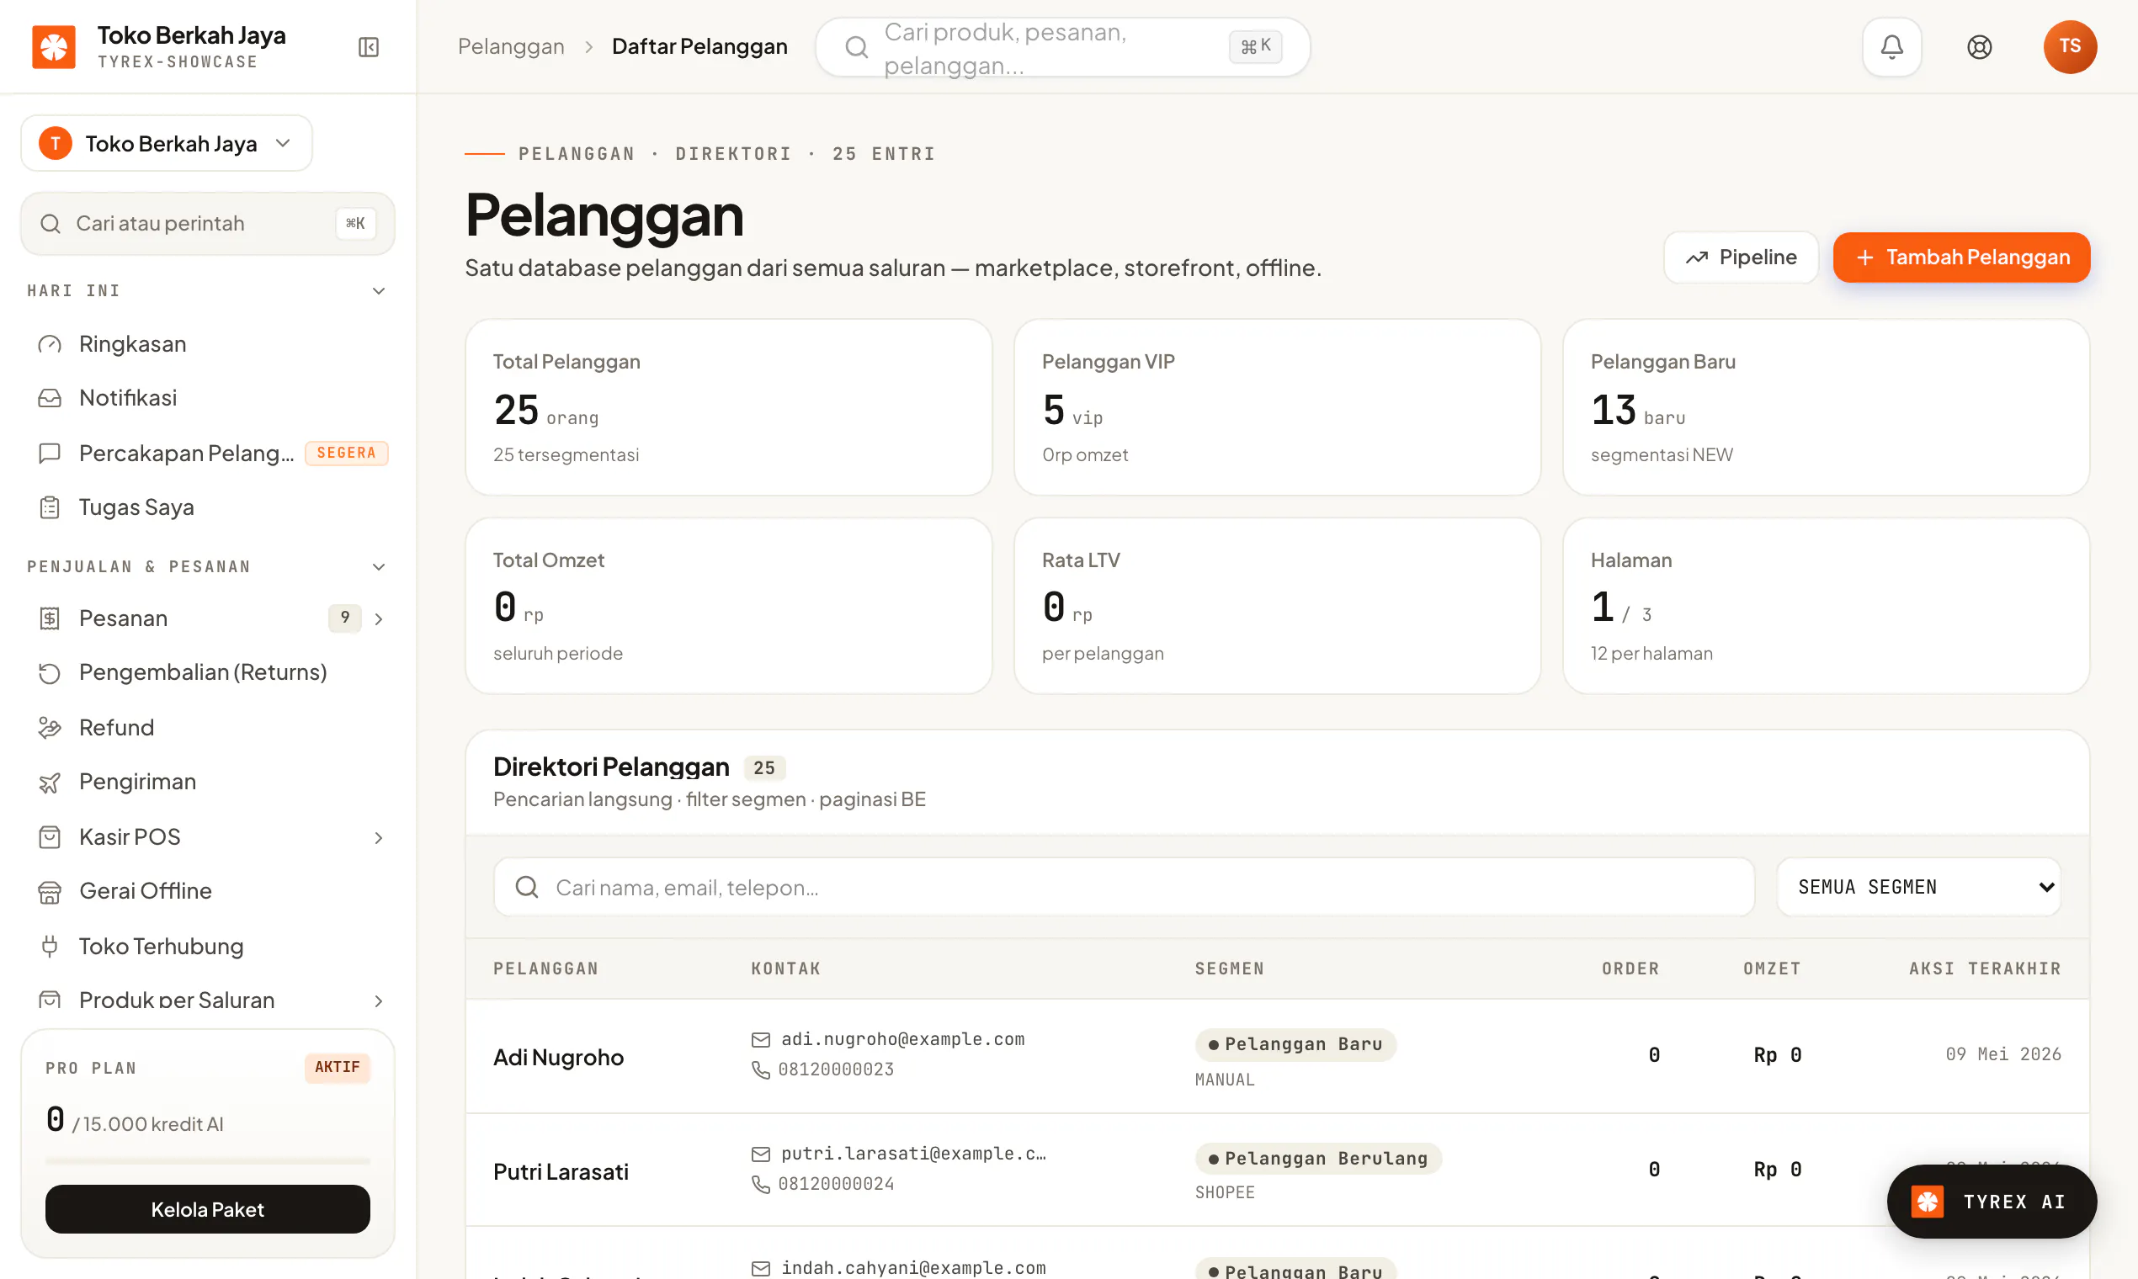
Task: Click the 09 Mei 2026 date cell
Action: (2002, 1054)
